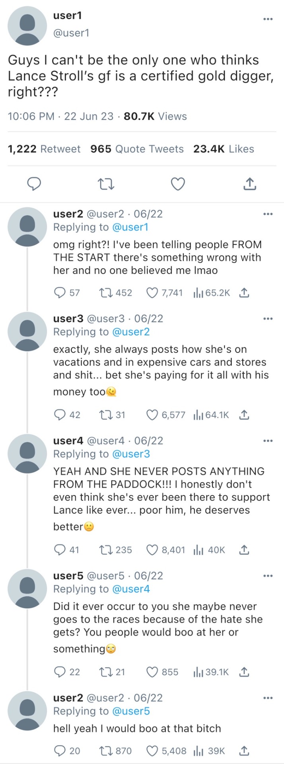This screenshot has height=764, width=284.
Task: Retweet user1's main tweet
Action: tap(106, 184)
